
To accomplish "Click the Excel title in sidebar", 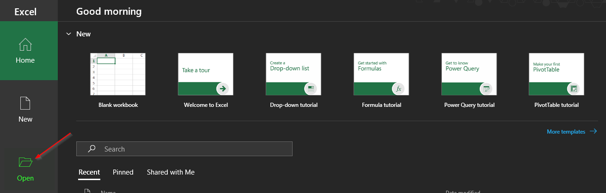I will click(25, 12).
